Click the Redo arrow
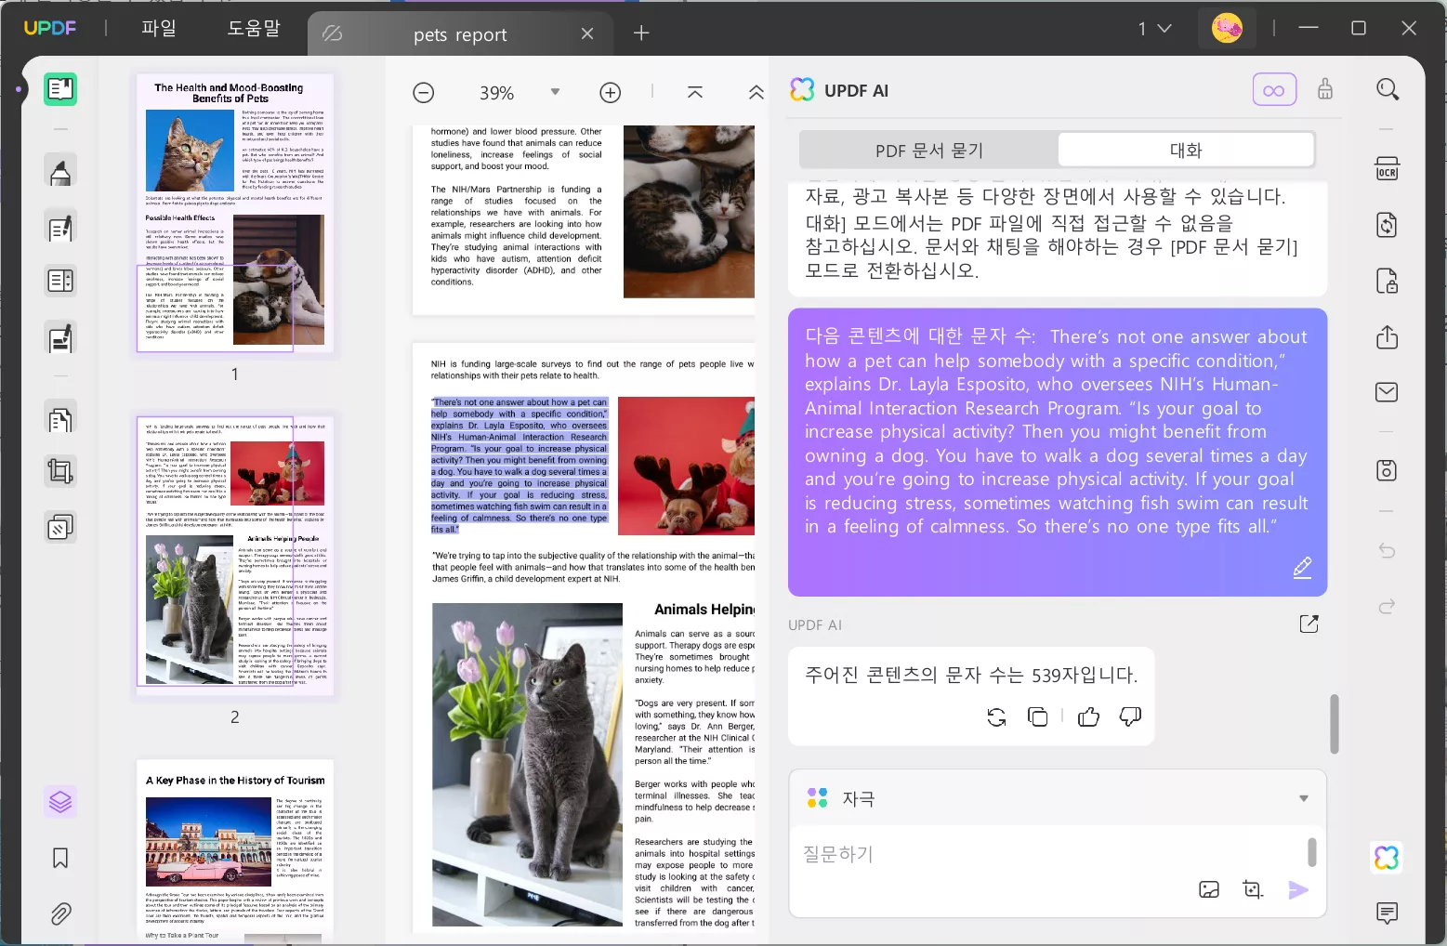 pos(1388,607)
